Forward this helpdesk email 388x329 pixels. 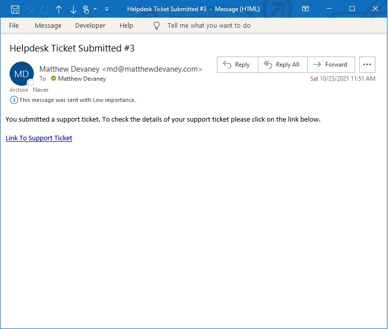[331, 65]
